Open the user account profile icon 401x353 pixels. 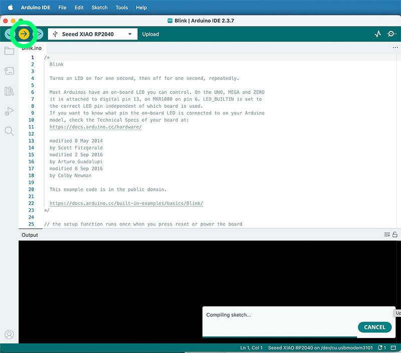click(x=9, y=334)
